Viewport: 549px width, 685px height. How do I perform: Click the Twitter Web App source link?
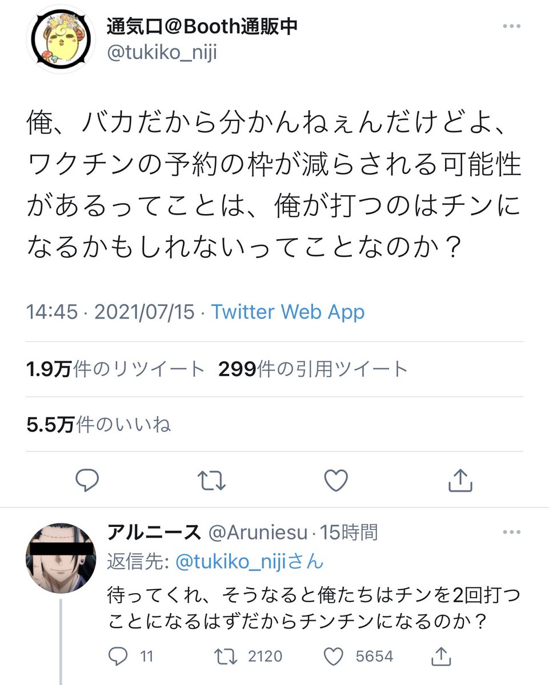click(x=288, y=312)
